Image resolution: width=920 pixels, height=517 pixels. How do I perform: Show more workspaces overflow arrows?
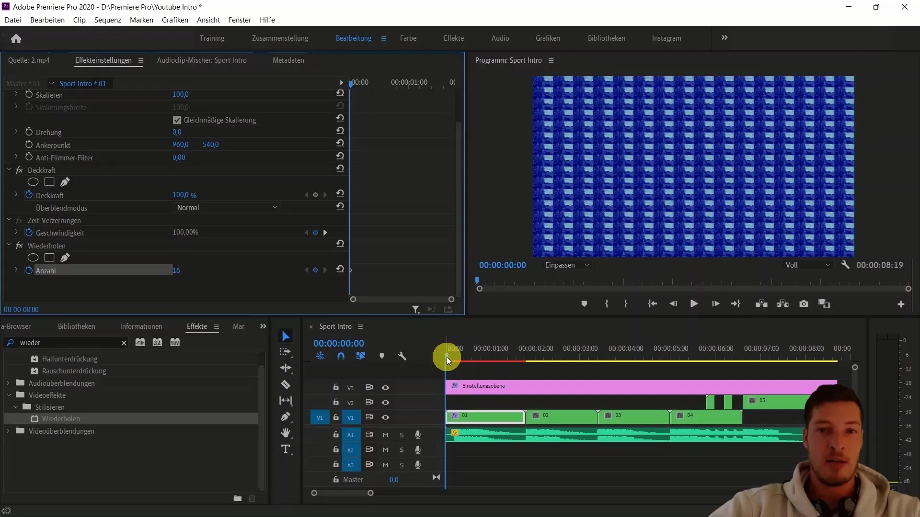pyautogui.click(x=724, y=38)
